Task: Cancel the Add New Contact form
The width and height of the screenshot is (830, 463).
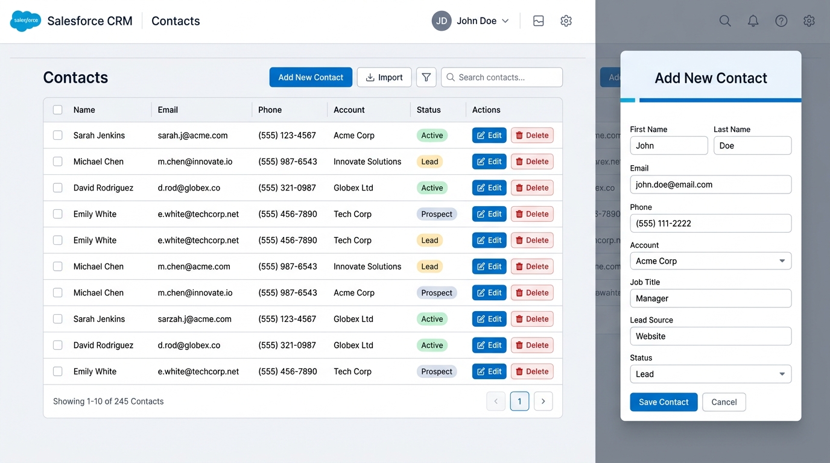Action: coord(724,402)
